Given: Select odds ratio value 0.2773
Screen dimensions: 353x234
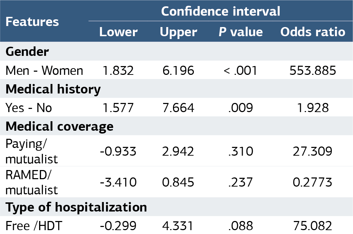Looking at the screenshot, I should point(312,182).
